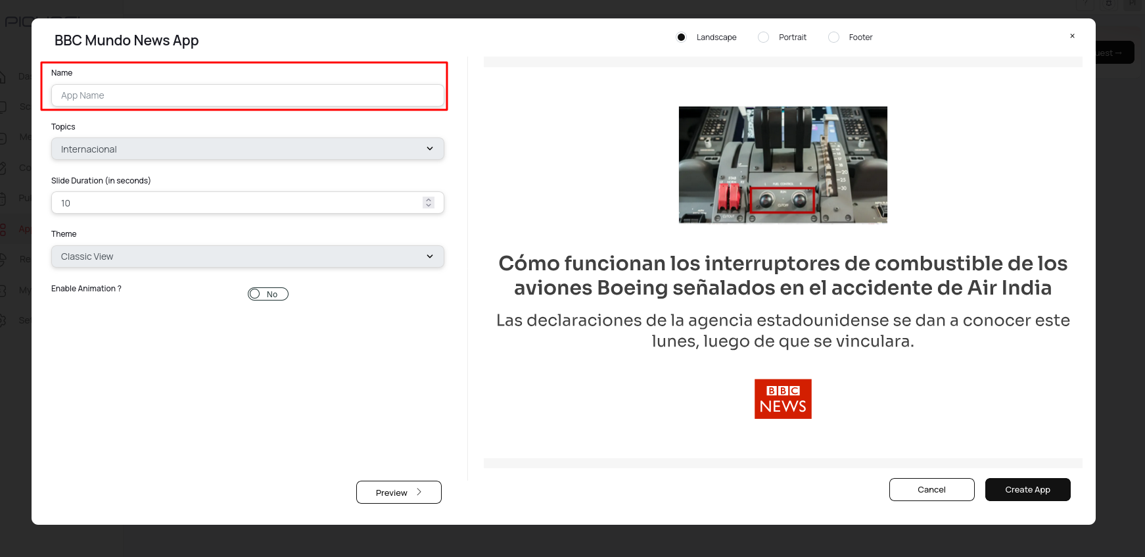Image resolution: width=1145 pixels, height=557 pixels.
Task: Toggle the Enable Animation switch
Action: [x=268, y=294]
